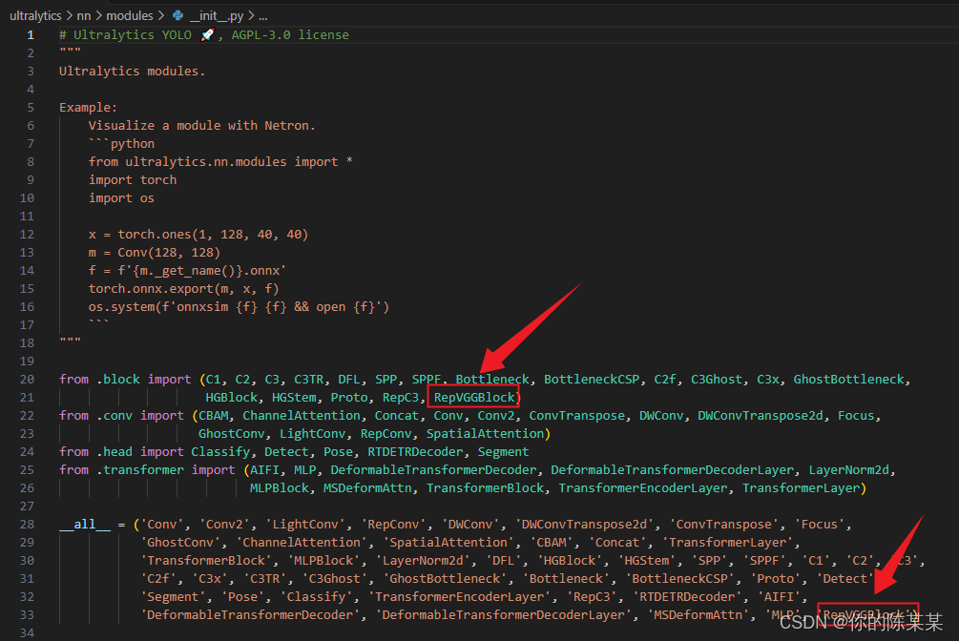The image size is (959, 641).
Task: Click 'ChannelAttention' on line 22
Action: click(302, 416)
